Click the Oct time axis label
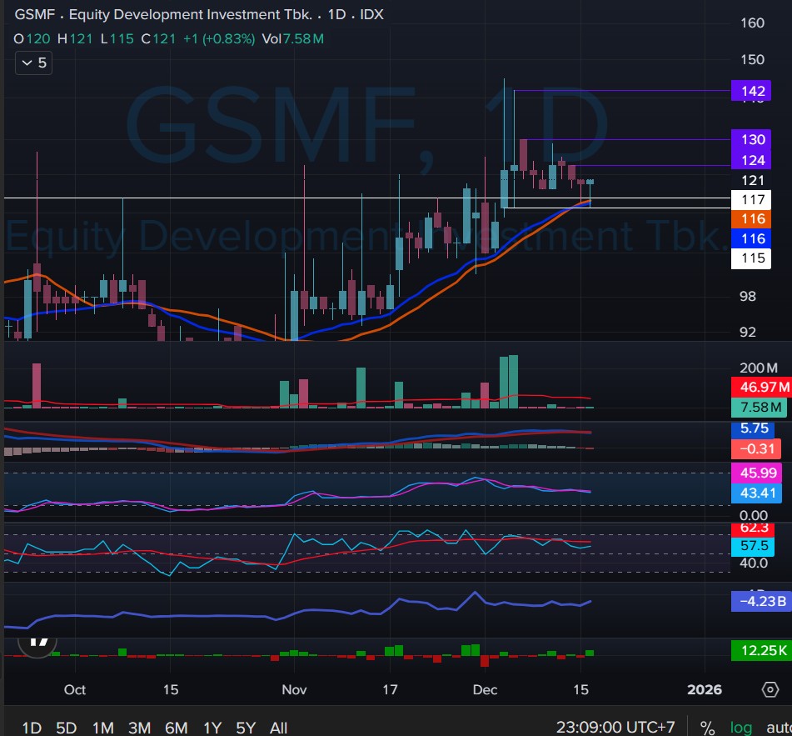 [75, 689]
